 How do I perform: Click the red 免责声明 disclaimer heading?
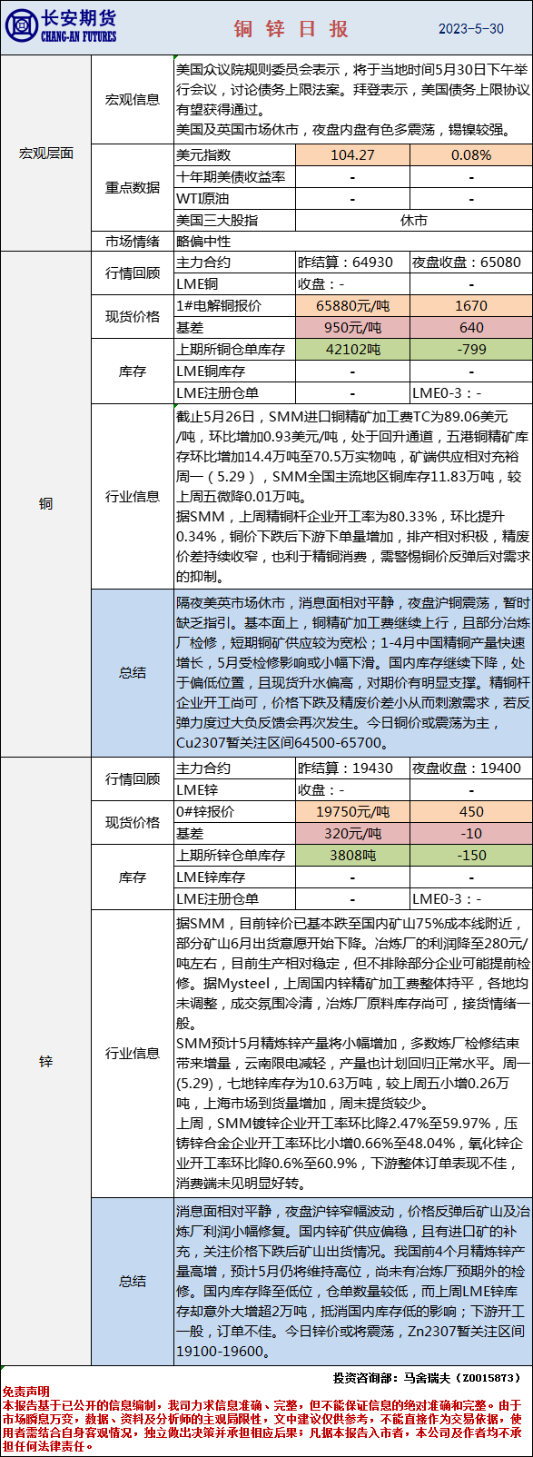pyautogui.click(x=25, y=1392)
